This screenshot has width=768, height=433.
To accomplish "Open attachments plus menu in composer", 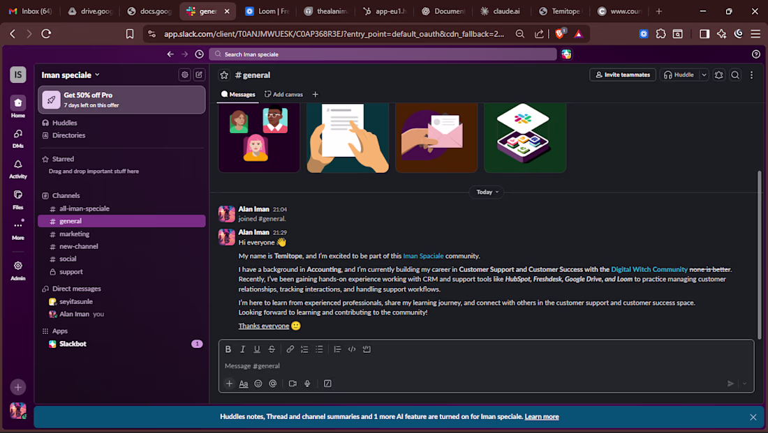I will pyautogui.click(x=229, y=383).
